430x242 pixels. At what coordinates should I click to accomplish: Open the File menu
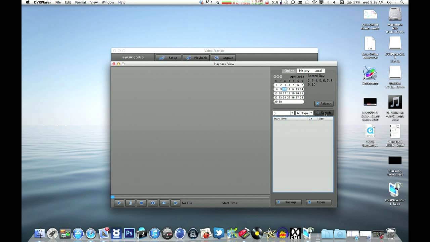(x=58, y=2)
